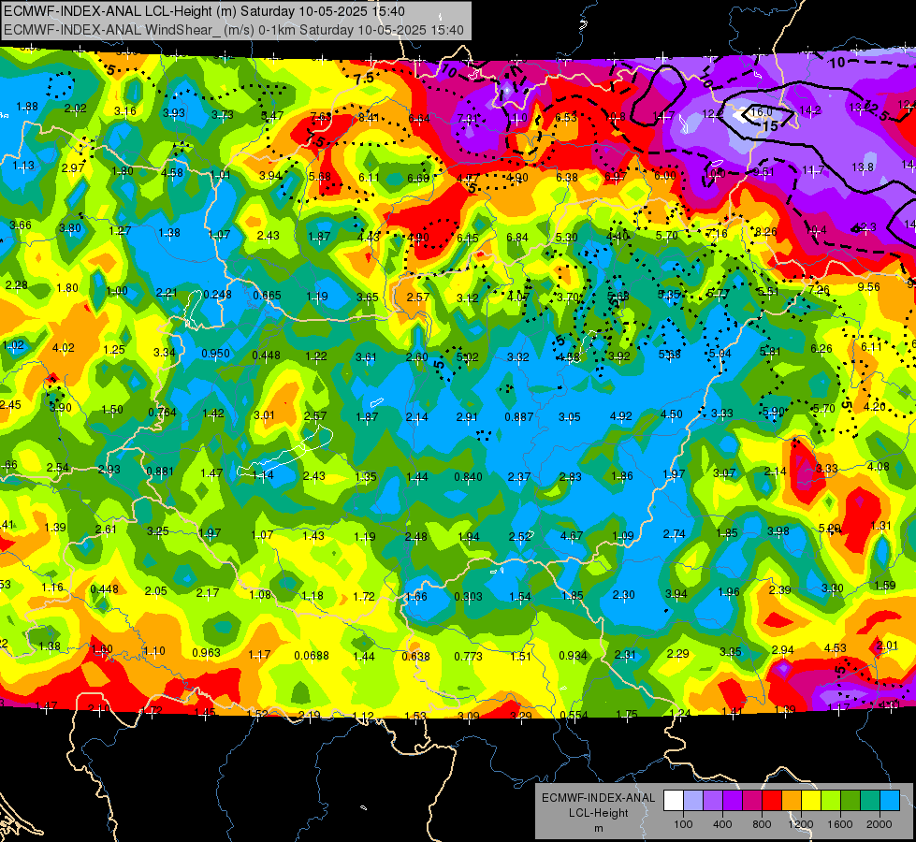The width and height of the screenshot is (916, 842).
Task: Click the grid value 4.08
Action: (x=879, y=466)
